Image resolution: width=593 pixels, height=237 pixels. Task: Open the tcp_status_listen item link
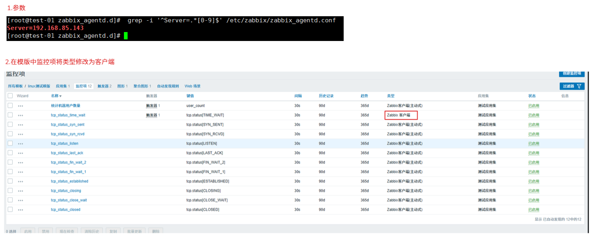(65, 144)
